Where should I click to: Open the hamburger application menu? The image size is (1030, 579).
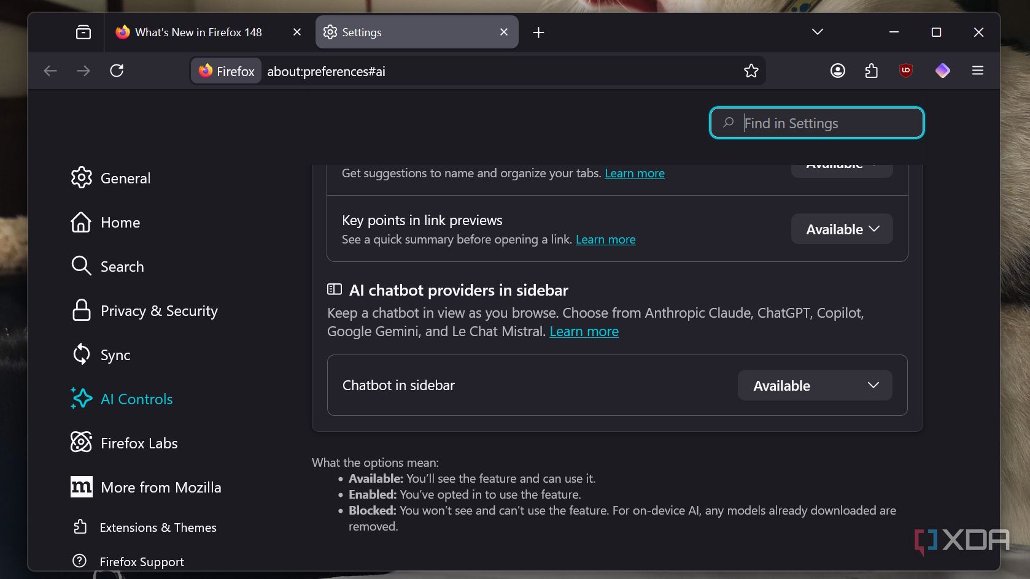pos(978,71)
